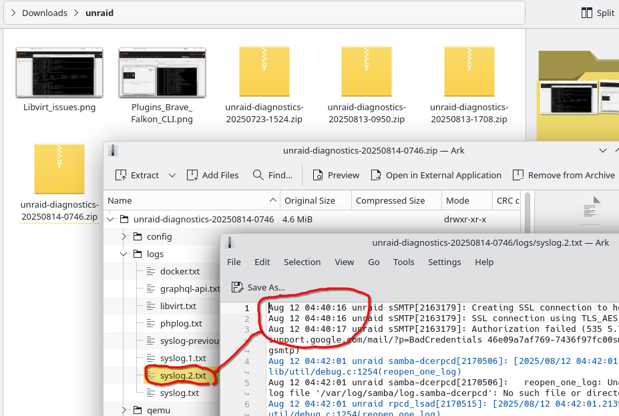The height and width of the screenshot is (416, 619).
Task: Click the Ark archive list scrollbar
Action: 528,213
